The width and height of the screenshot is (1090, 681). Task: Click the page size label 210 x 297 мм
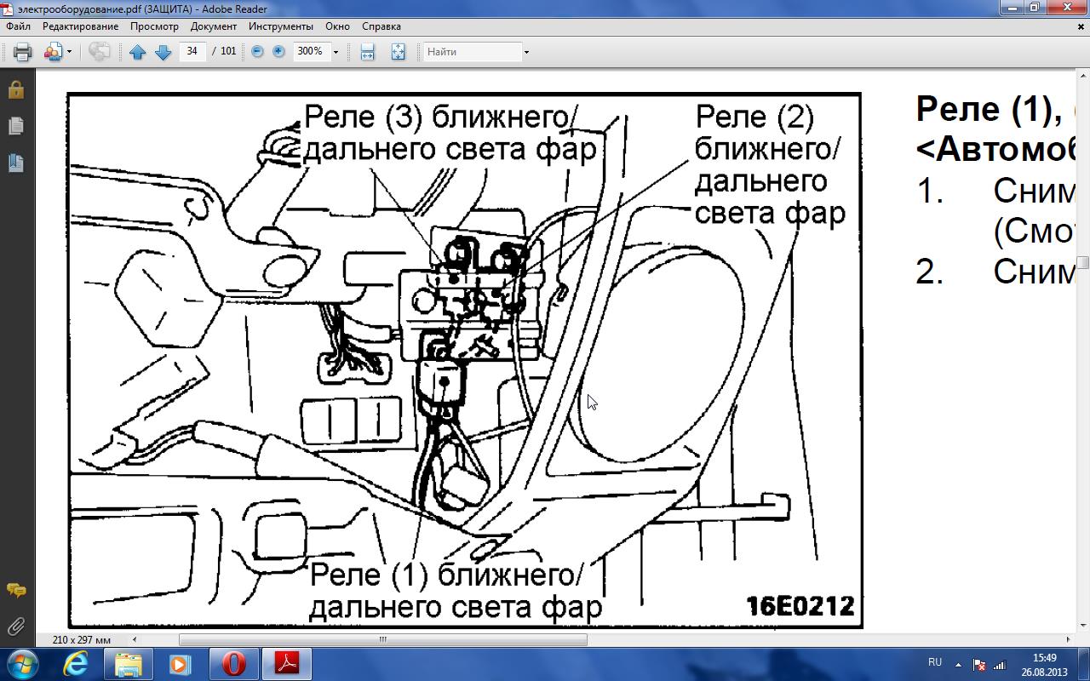(82, 639)
